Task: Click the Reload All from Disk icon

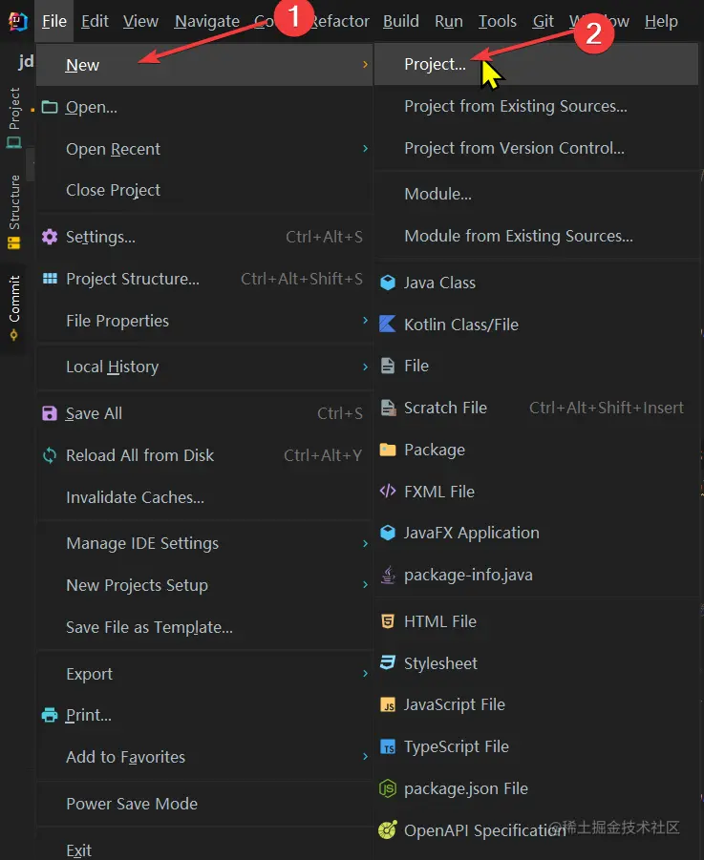Action: [50, 455]
